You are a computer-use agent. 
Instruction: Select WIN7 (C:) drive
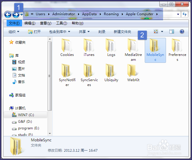25,115
